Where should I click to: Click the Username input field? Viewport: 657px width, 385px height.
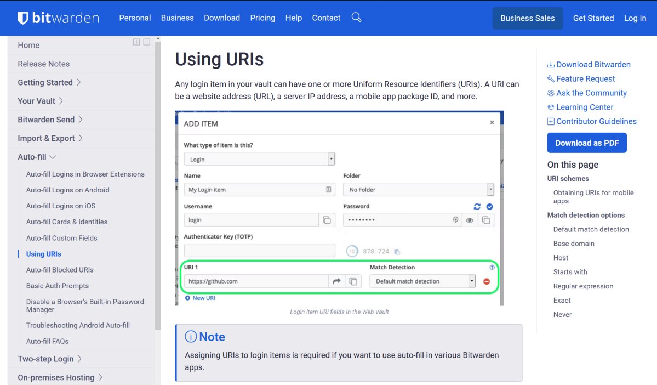[x=252, y=220]
